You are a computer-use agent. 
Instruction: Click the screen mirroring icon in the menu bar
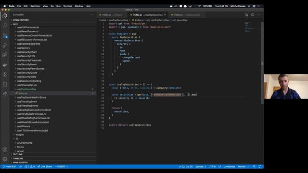pos(190,6)
